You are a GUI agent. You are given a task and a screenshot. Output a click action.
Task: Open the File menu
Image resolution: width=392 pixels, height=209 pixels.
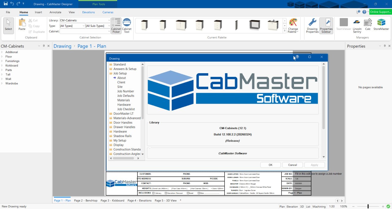[x=8, y=12]
